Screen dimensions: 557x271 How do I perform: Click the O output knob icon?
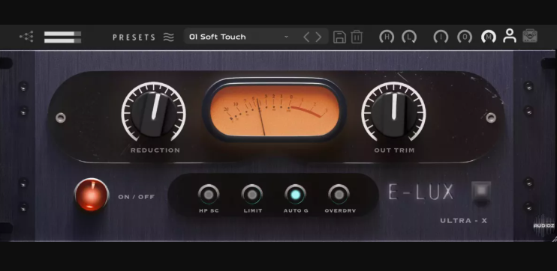click(x=465, y=37)
